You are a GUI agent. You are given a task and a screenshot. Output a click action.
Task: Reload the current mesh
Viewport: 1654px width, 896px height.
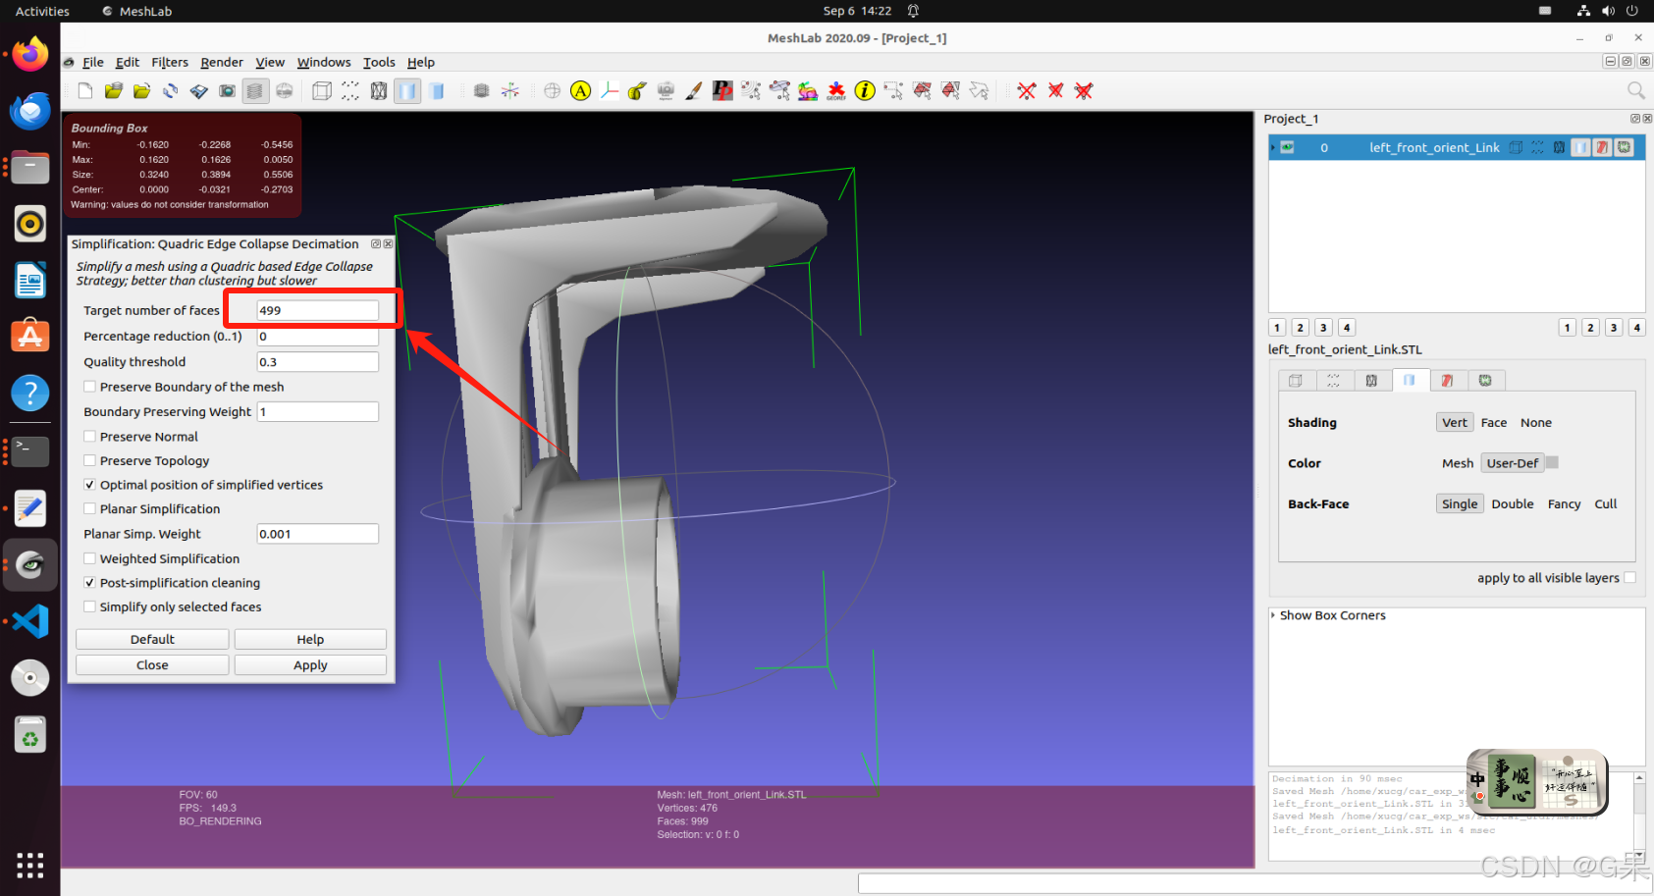pos(171,91)
